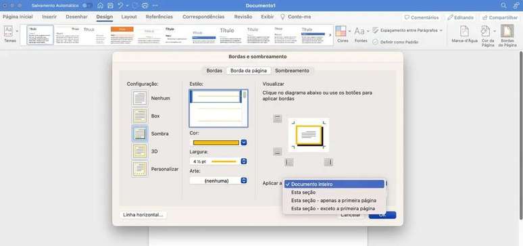Open the more options ellipsis in title bar
Screen dimensions: 523x246
[x=155, y=5]
